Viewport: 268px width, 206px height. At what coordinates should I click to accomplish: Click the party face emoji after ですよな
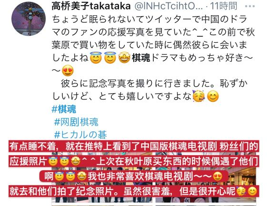(x=199, y=96)
